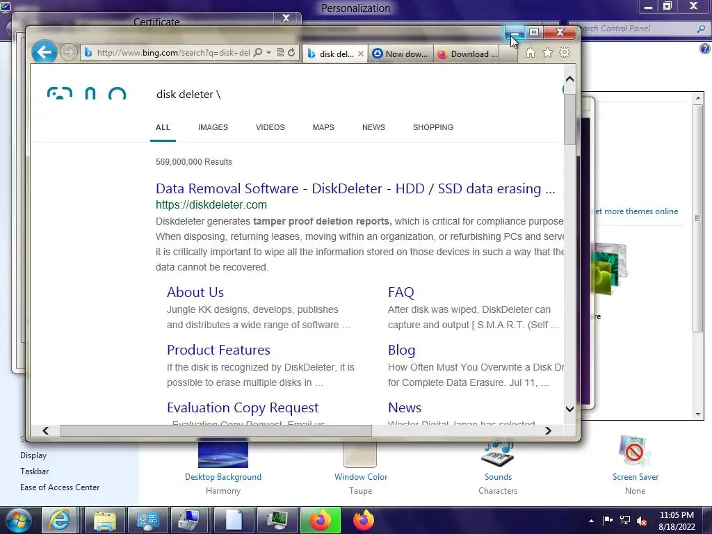This screenshot has width=712, height=534.
Task: Click the search magnifier in address bar
Action: tap(257, 53)
